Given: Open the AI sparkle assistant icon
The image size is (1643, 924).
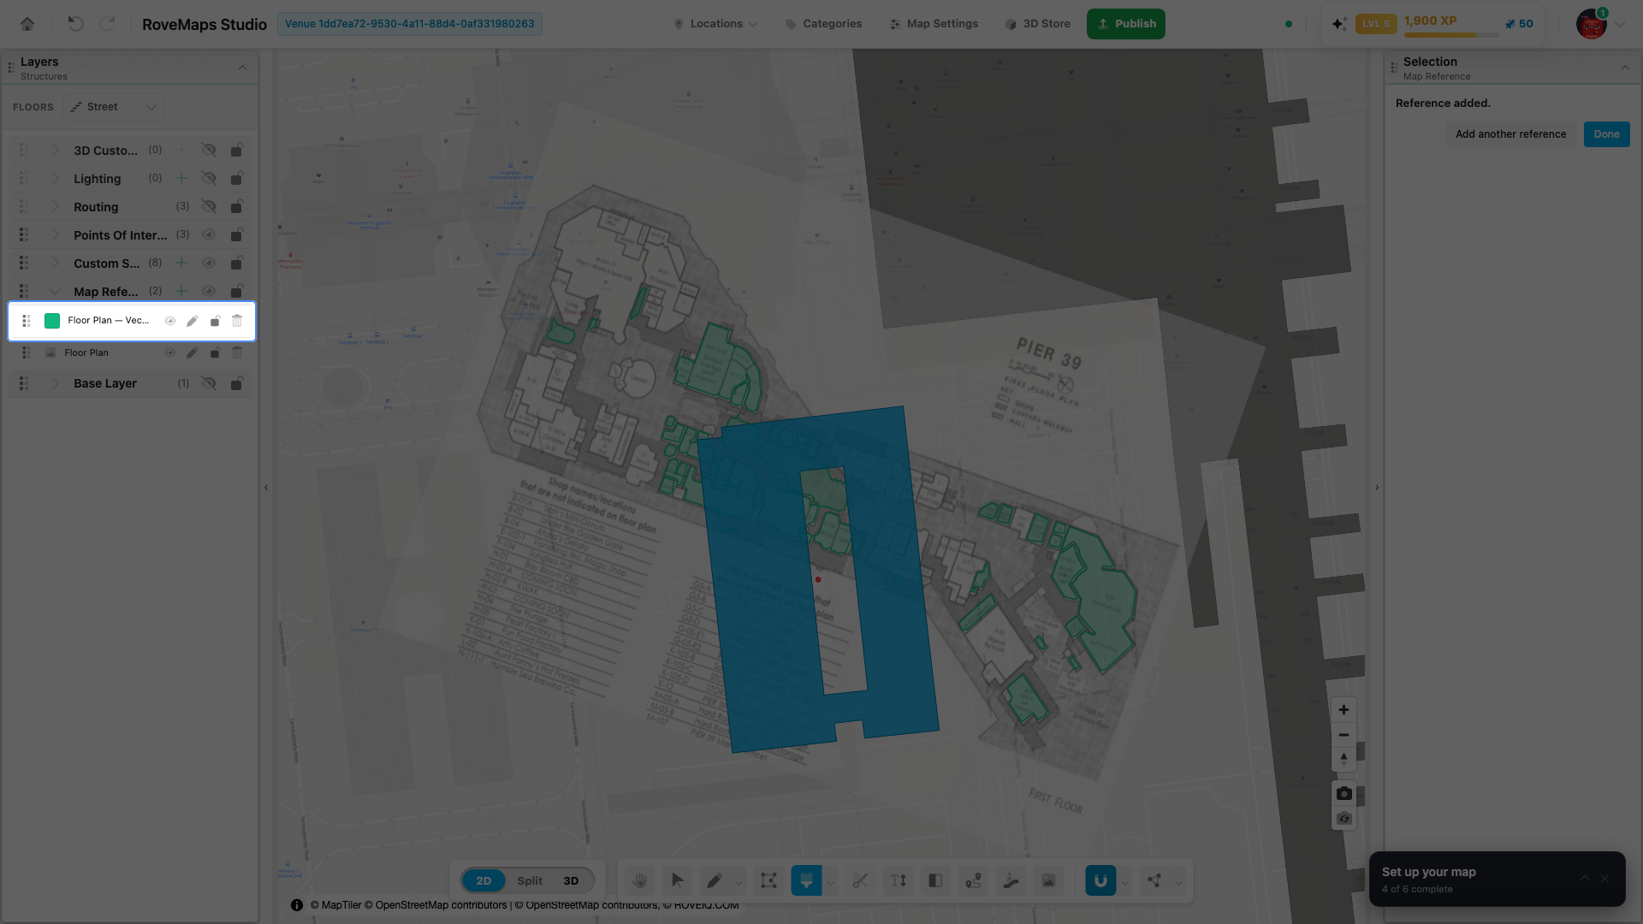Looking at the screenshot, I should tap(1339, 24).
